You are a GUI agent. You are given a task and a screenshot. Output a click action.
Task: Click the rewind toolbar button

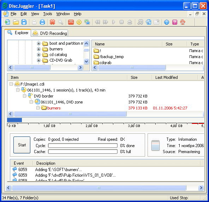pos(97,22)
